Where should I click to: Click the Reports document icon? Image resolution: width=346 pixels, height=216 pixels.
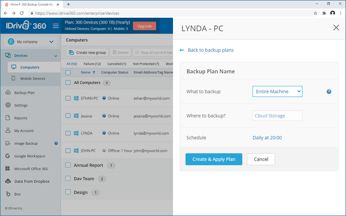point(8,118)
